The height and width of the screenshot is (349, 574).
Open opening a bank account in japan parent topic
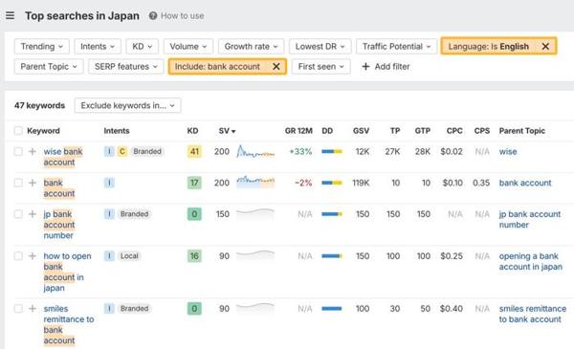[530, 261]
